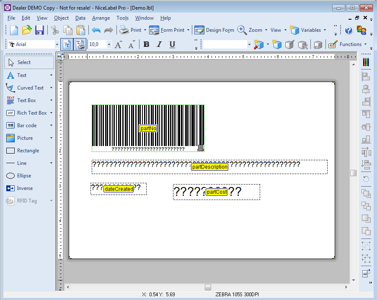
Task: Select the Ellipse drawing tool
Action: tap(24, 176)
